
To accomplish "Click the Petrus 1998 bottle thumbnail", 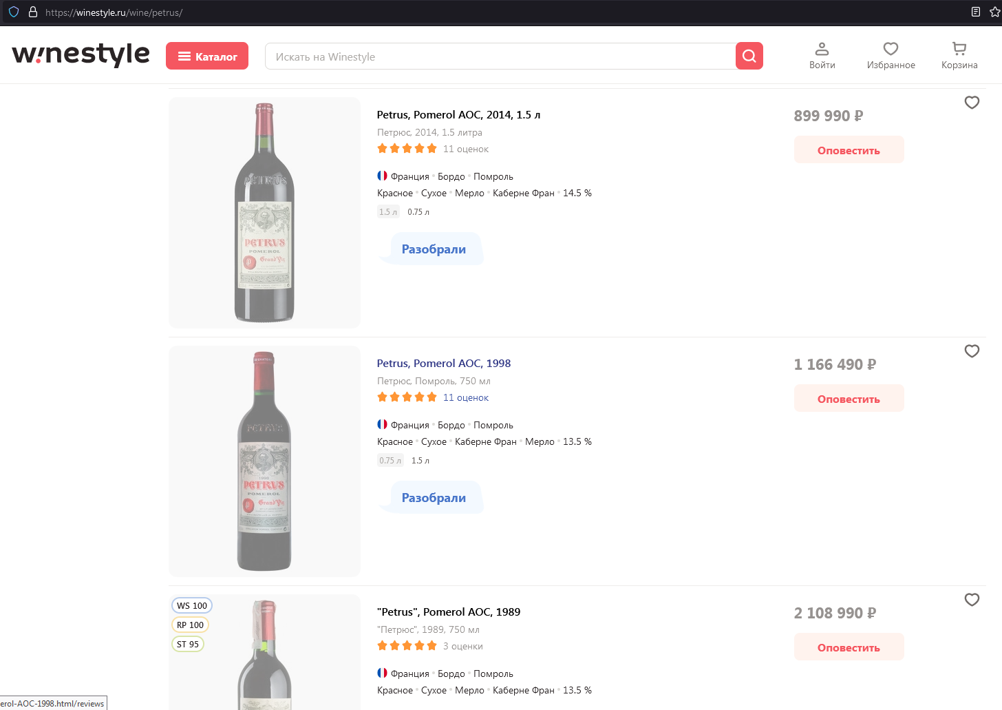I will pos(264,461).
